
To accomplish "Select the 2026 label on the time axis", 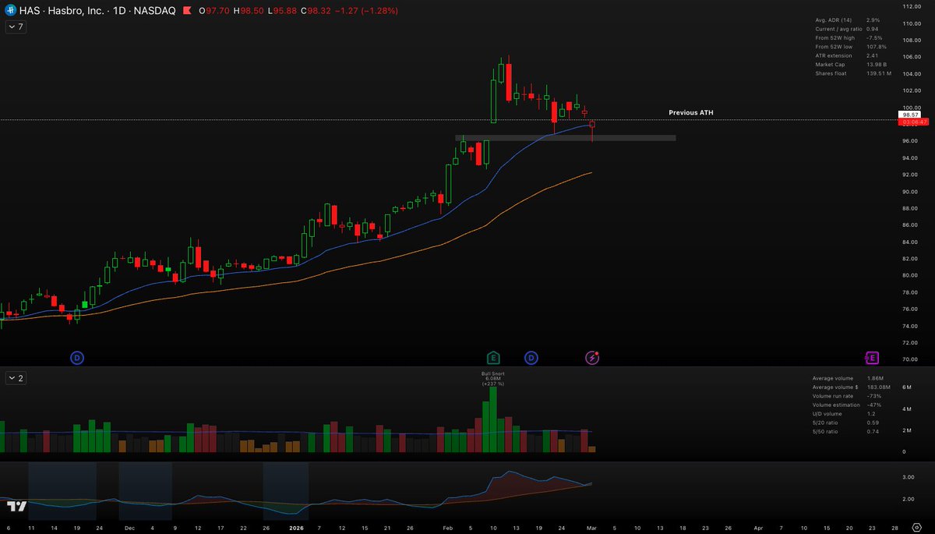I will pos(296,528).
